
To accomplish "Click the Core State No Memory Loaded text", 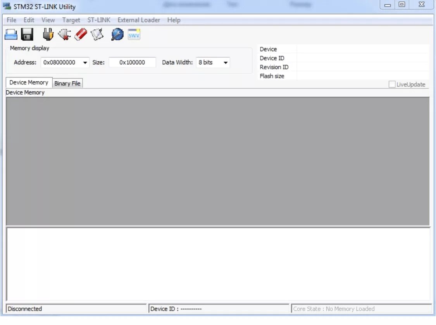I will pos(334,309).
